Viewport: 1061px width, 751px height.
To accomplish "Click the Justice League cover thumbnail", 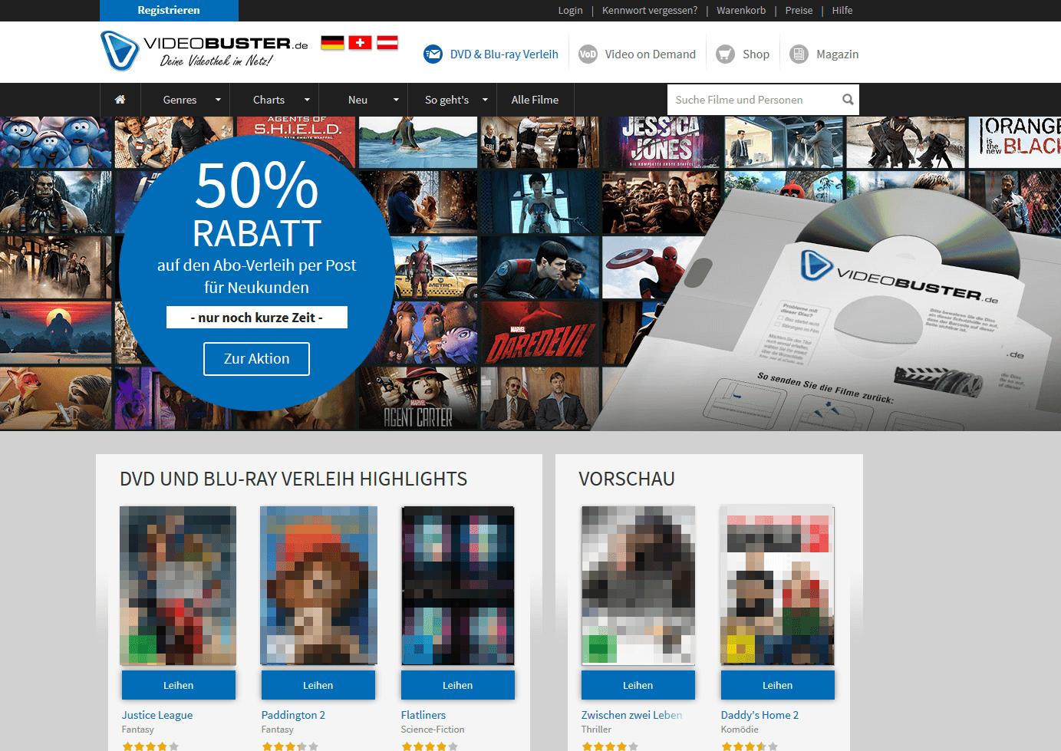I will pyautogui.click(x=178, y=585).
